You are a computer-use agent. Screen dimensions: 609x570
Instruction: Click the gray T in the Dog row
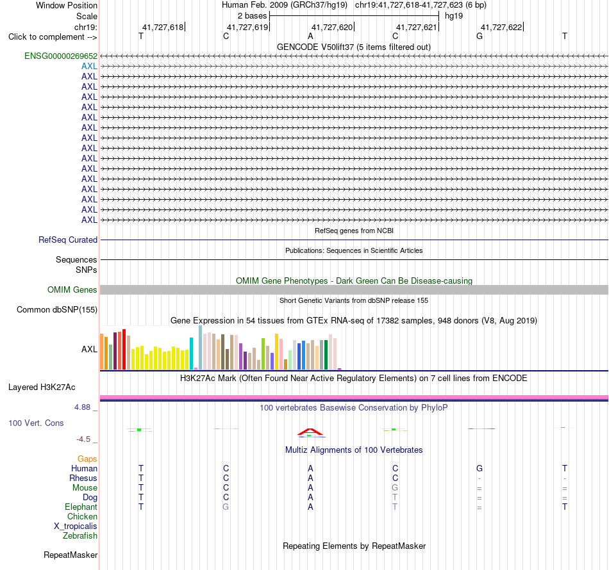point(395,498)
